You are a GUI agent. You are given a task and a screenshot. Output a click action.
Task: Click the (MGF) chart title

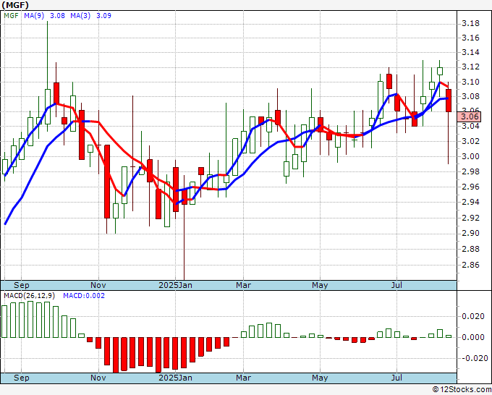point(15,5)
